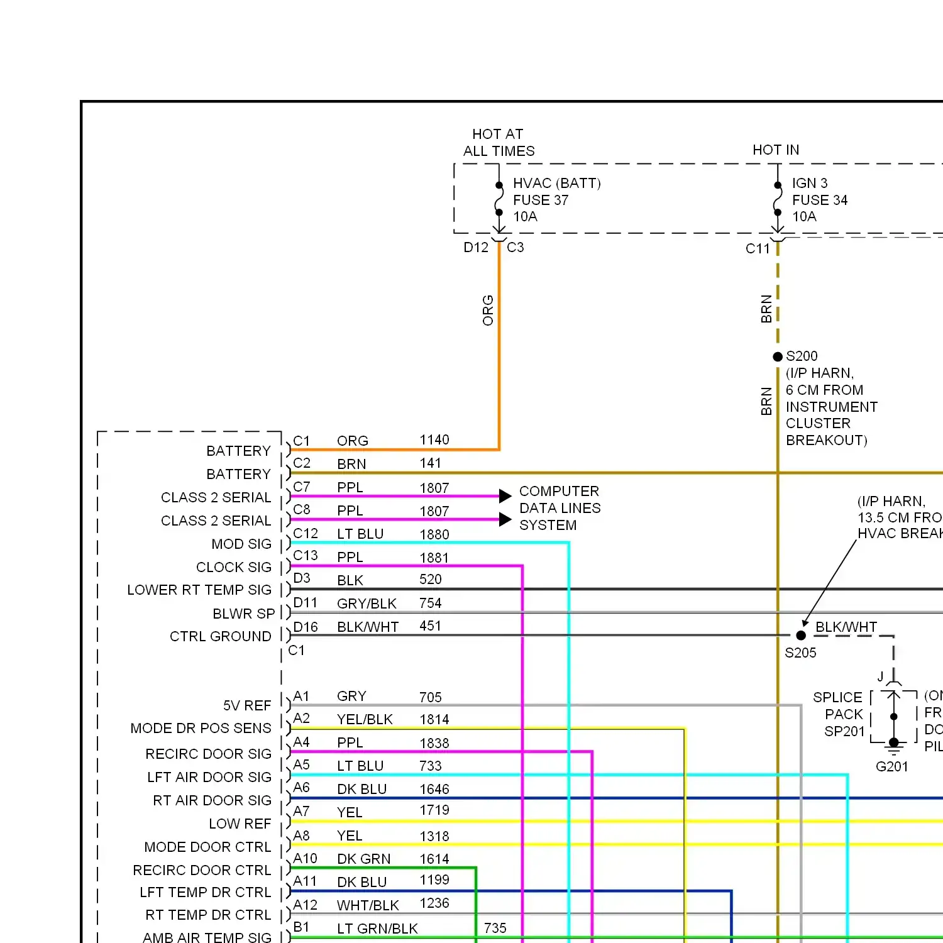Click the 'CLOCK SIG' pin label

click(234, 567)
